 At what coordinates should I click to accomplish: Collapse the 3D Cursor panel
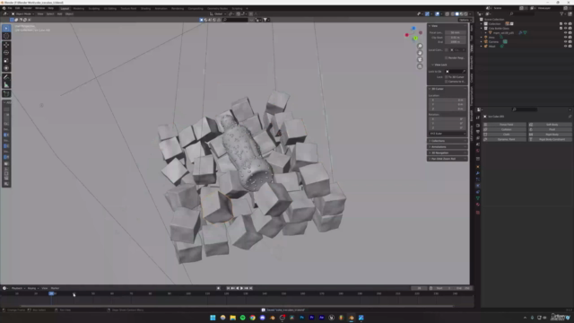point(448,89)
